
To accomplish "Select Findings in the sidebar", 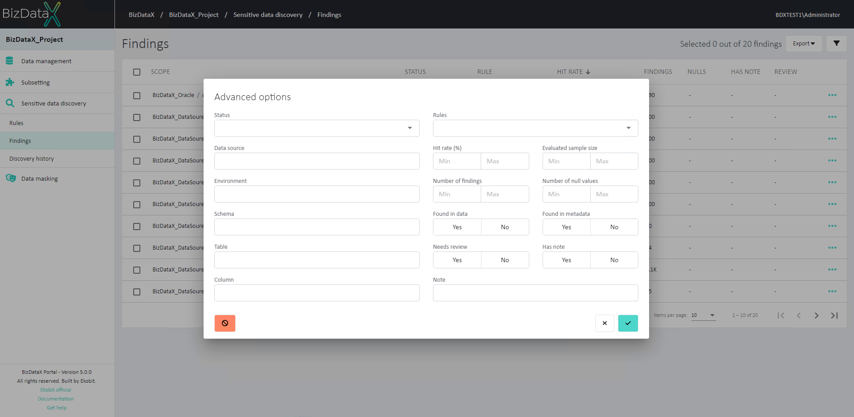I will tap(57, 141).
